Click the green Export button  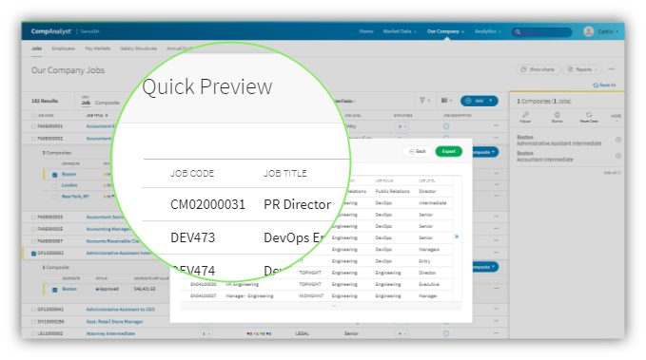(x=449, y=151)
